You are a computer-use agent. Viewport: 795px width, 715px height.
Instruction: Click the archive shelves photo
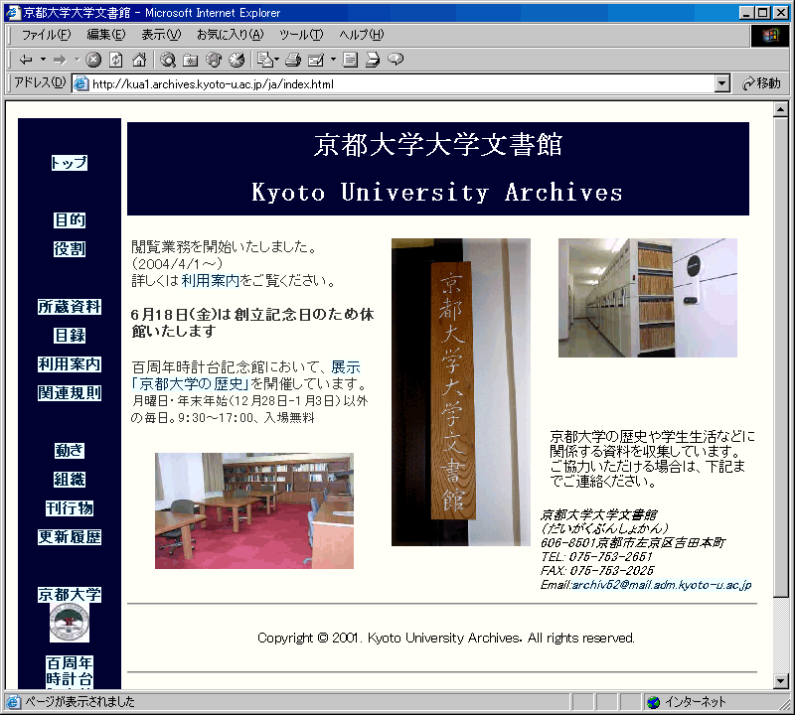pyautogui.click(x=648, y=298)
